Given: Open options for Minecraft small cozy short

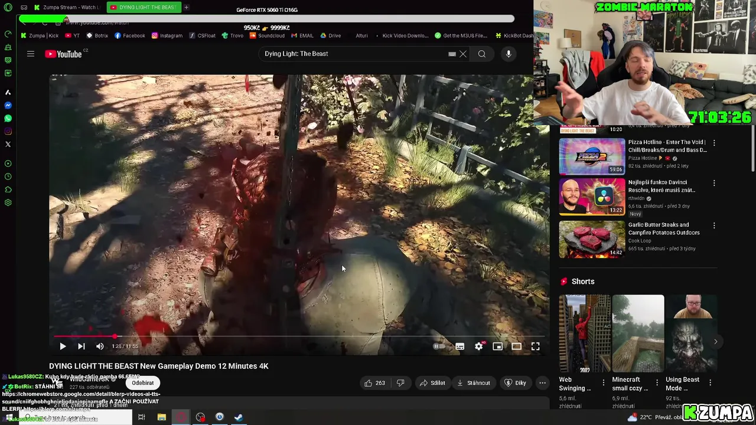Looking at the screenshot, I should (657, 382).
